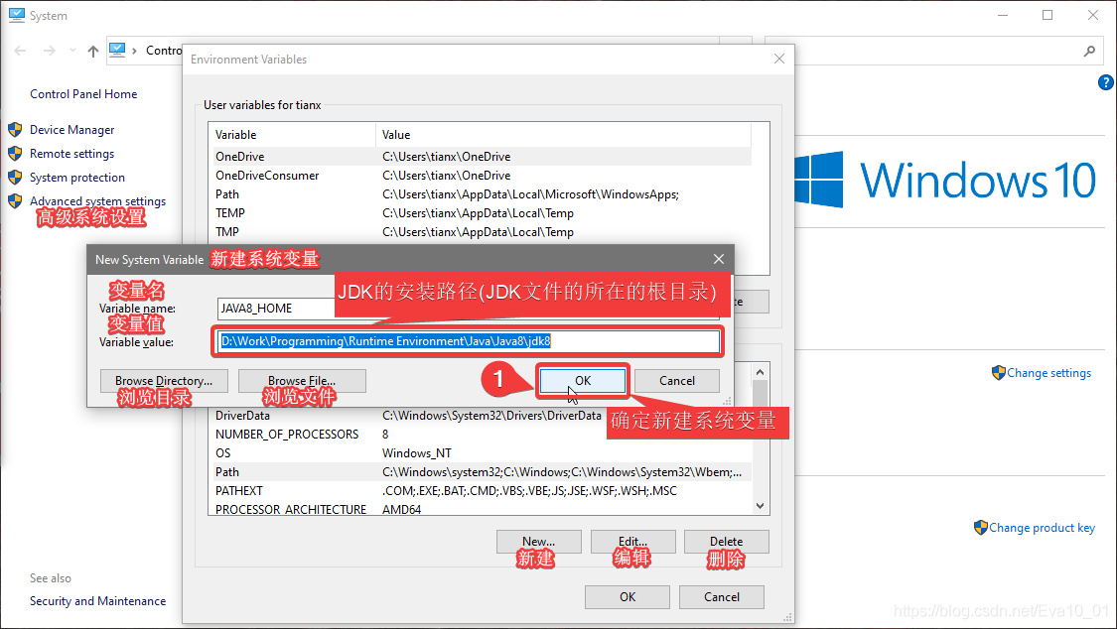Viewport: 1117px width, 629px height.
Task: Click Change product key link
Action: coord(1042,527)
